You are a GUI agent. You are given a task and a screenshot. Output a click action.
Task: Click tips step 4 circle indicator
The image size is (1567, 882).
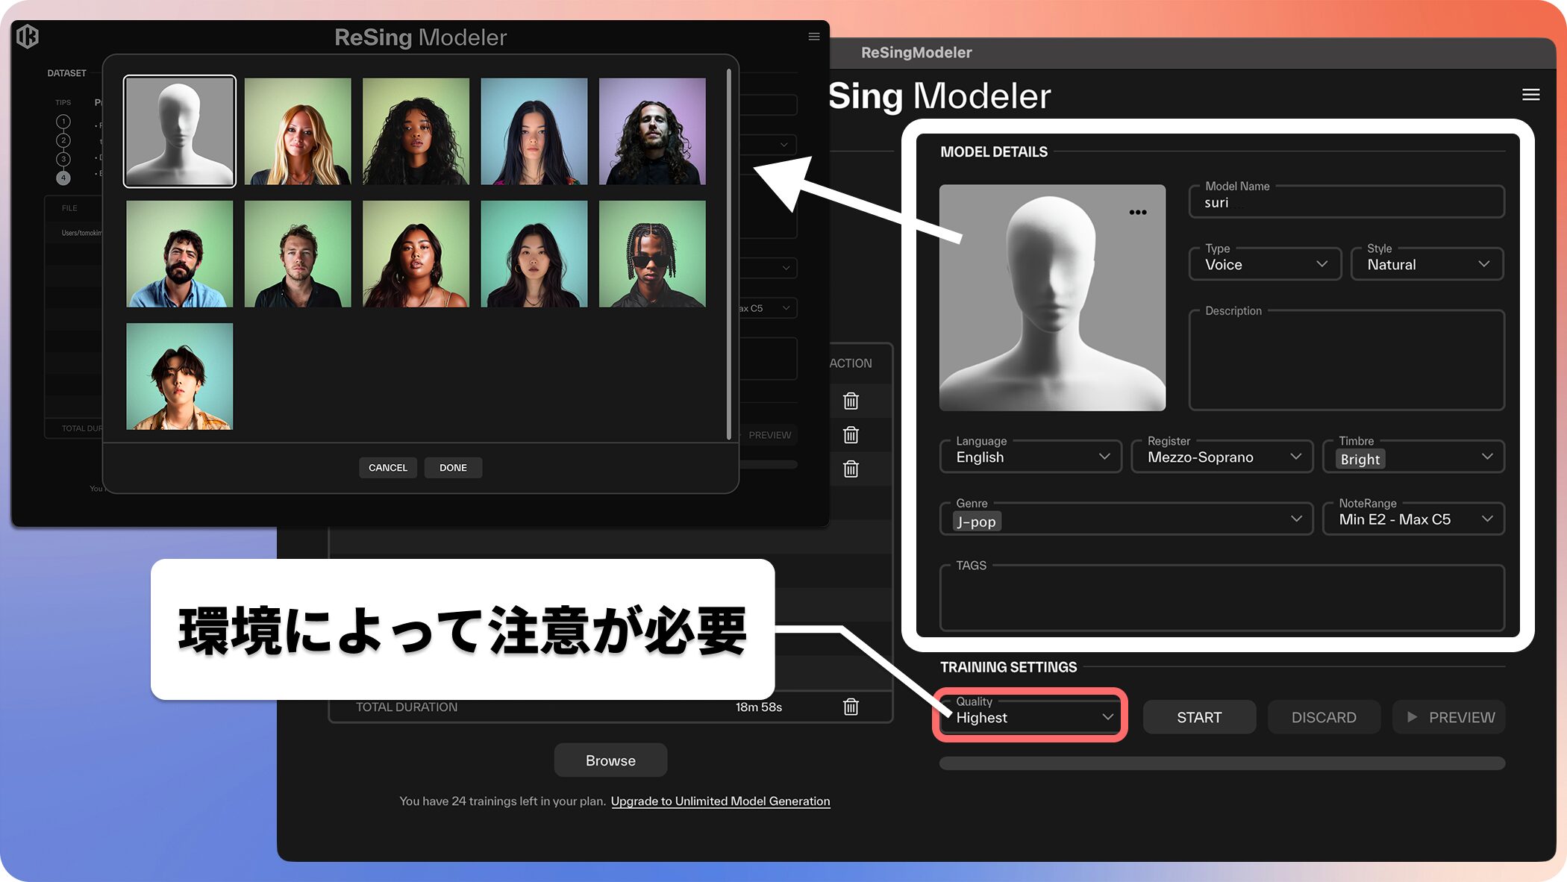tap(63, 178)
